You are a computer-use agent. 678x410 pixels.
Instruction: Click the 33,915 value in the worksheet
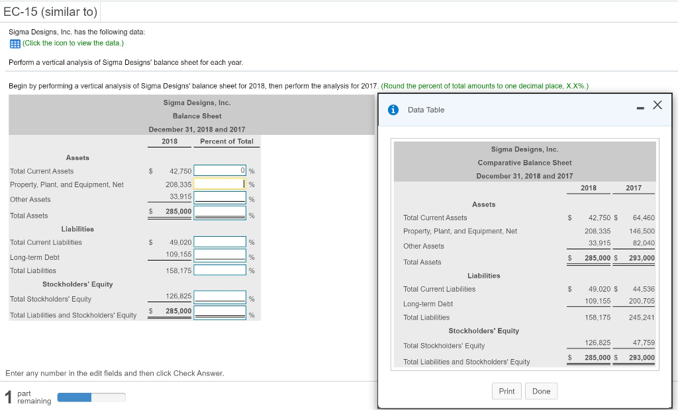click(x=180, y=196)
